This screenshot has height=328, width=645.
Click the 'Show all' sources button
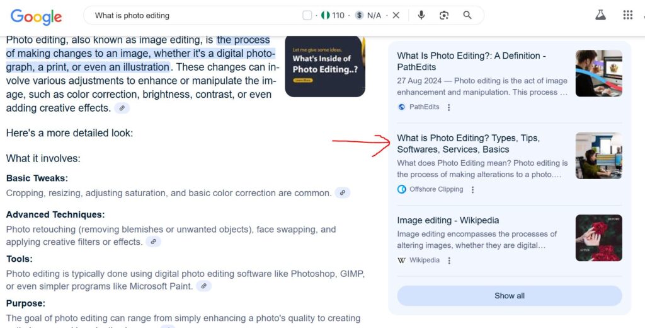point(510,295)
